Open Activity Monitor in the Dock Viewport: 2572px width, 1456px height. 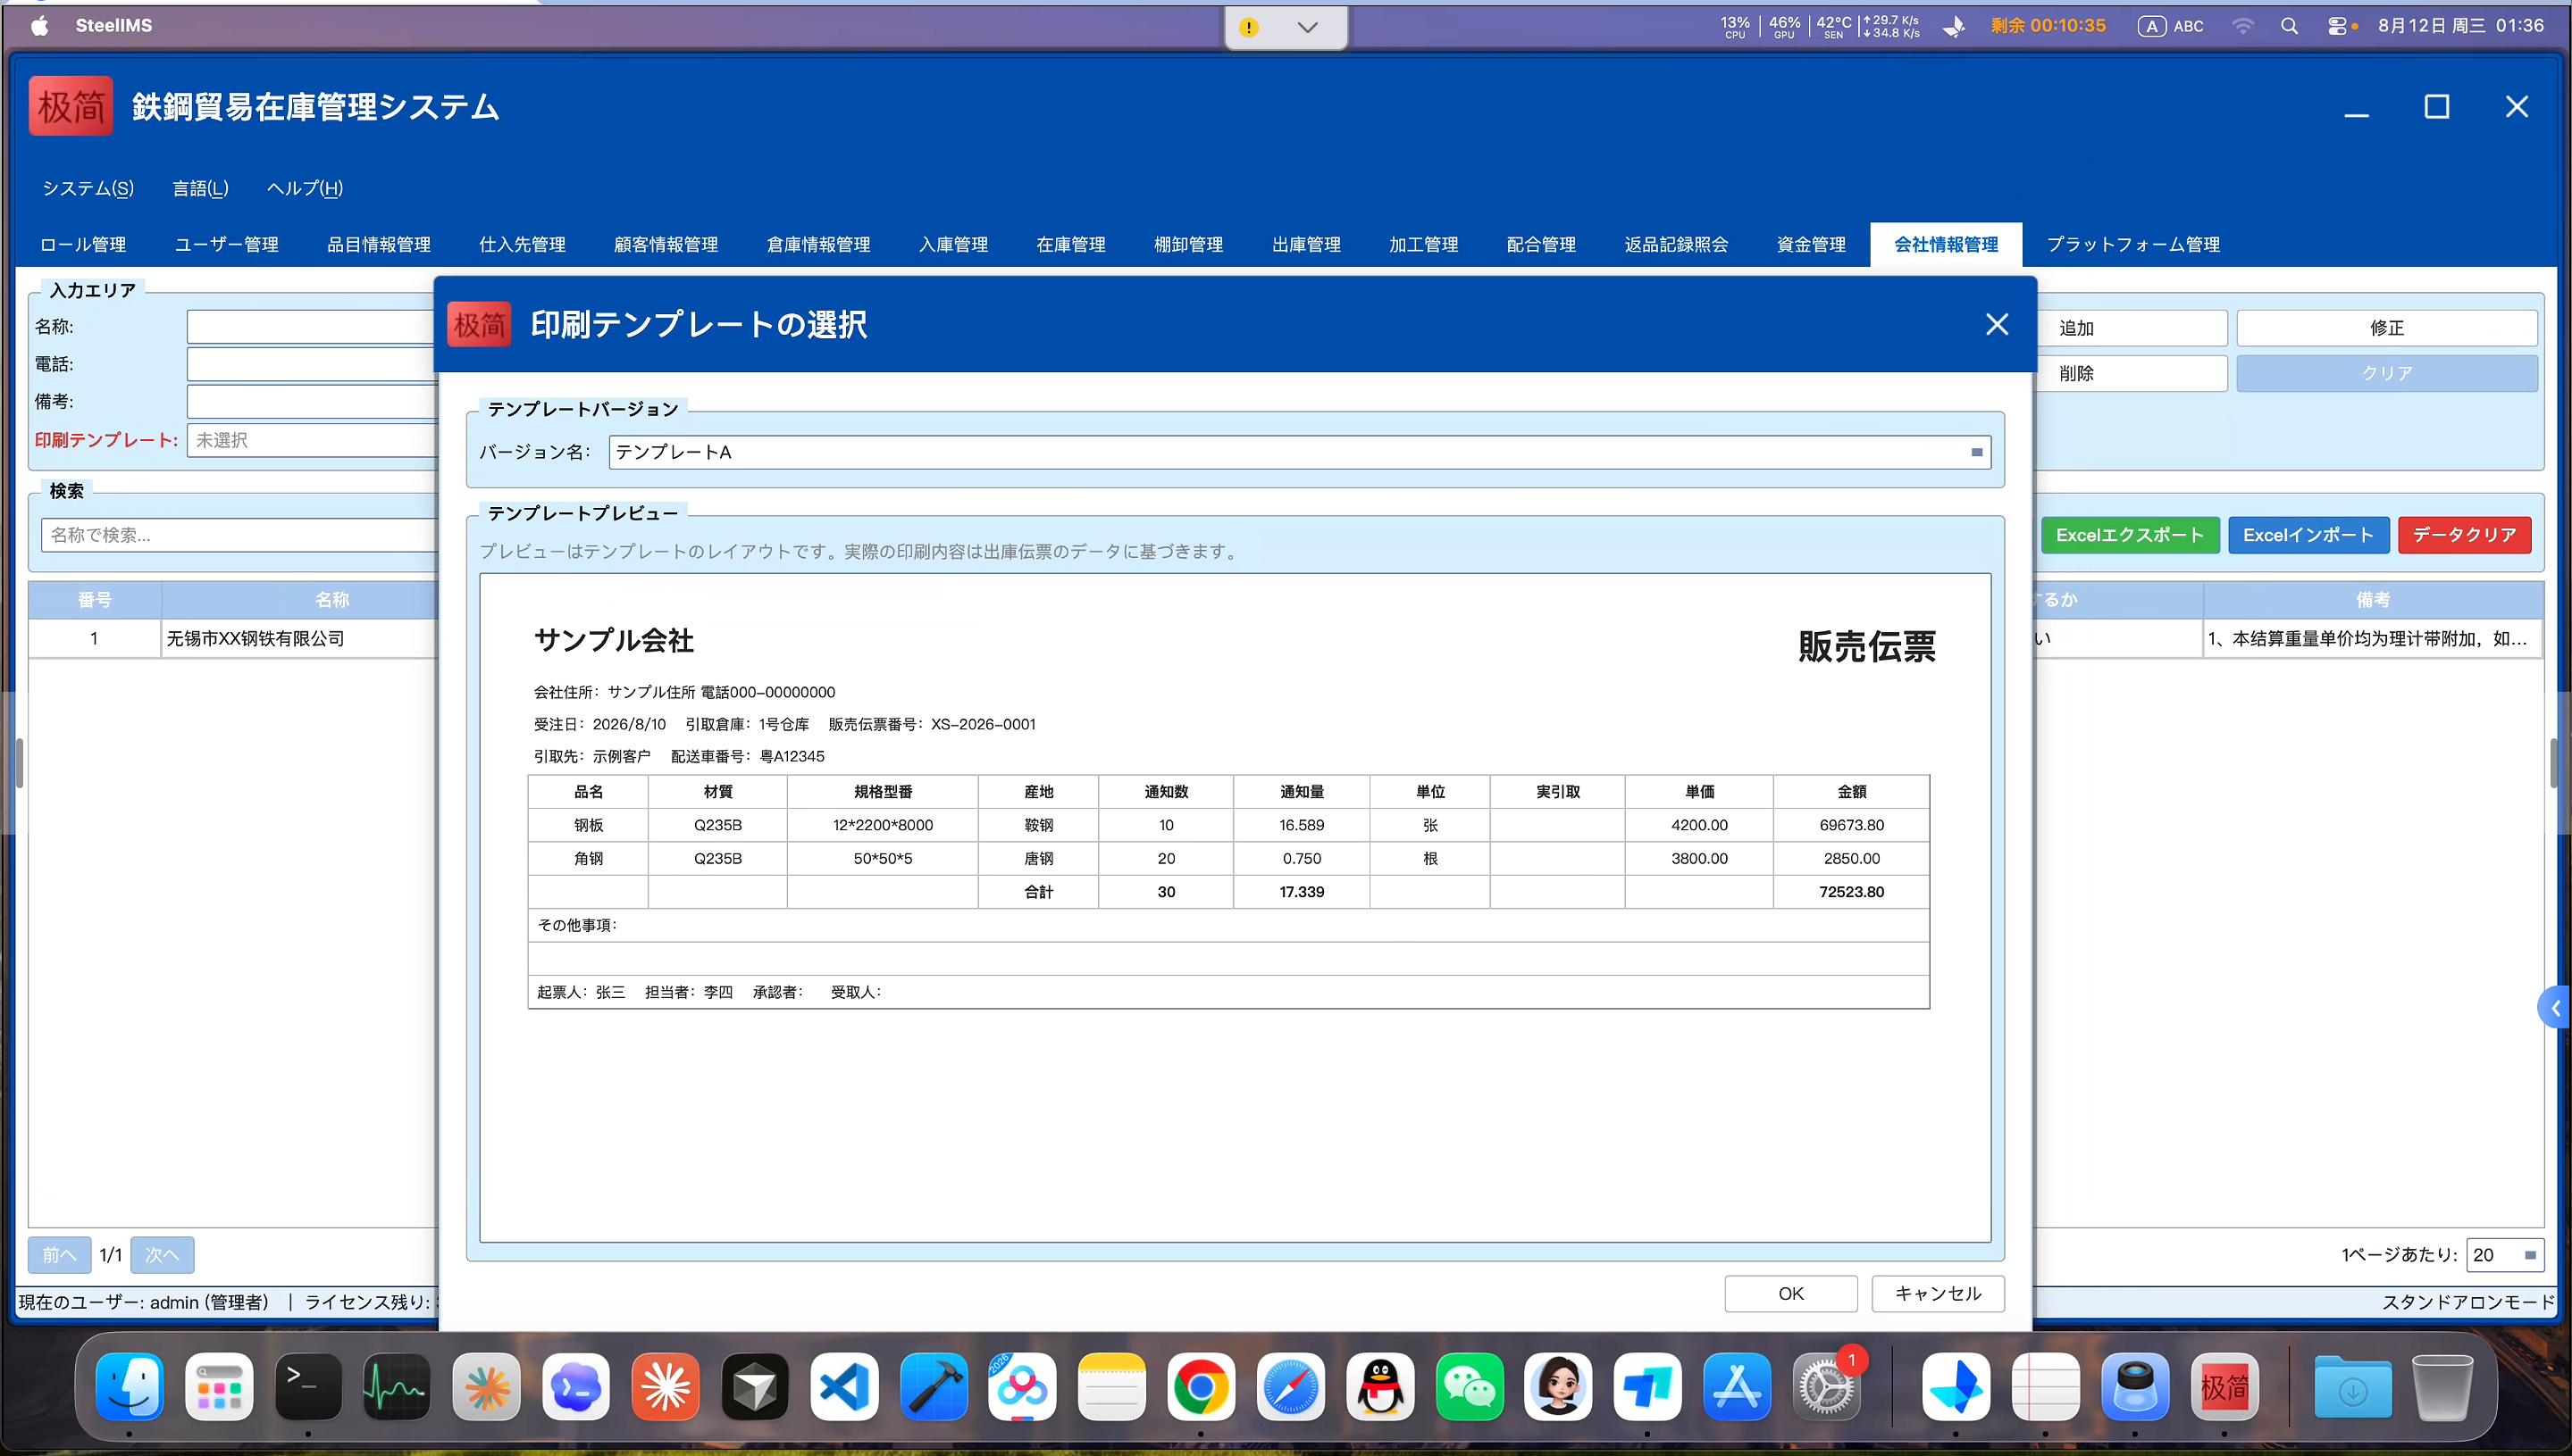[x=398, y=1386]
